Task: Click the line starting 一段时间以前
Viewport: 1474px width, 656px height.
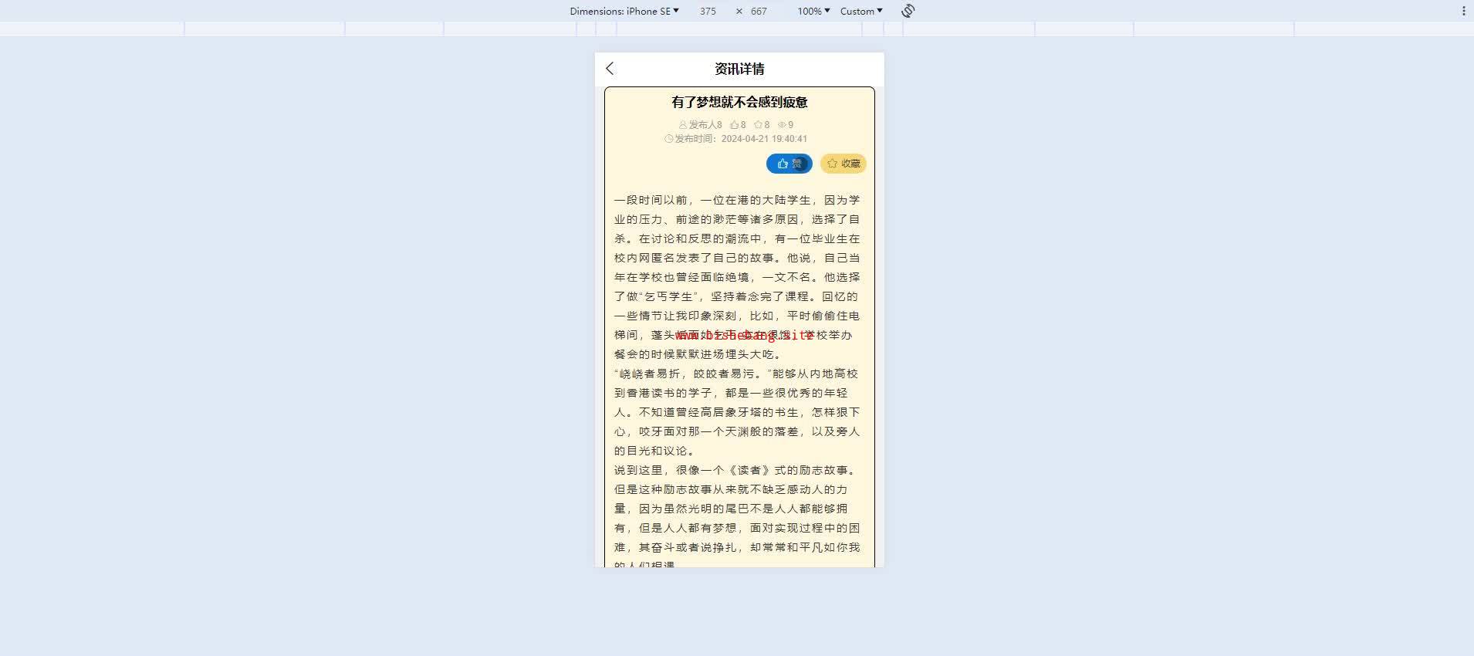Action: pyautogui.click(x=737, y=200)
